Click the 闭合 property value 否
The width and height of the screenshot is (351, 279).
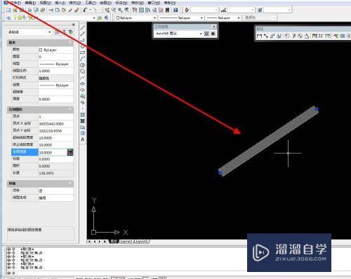click(55, 191)
